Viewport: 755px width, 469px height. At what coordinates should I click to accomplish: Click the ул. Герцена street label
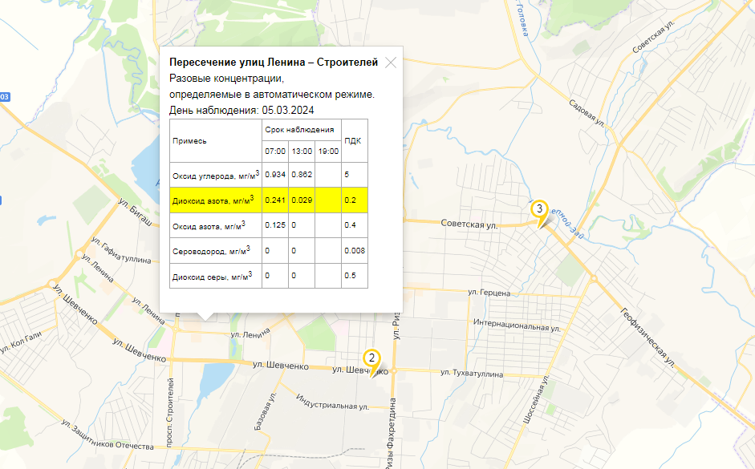point(489,293)
